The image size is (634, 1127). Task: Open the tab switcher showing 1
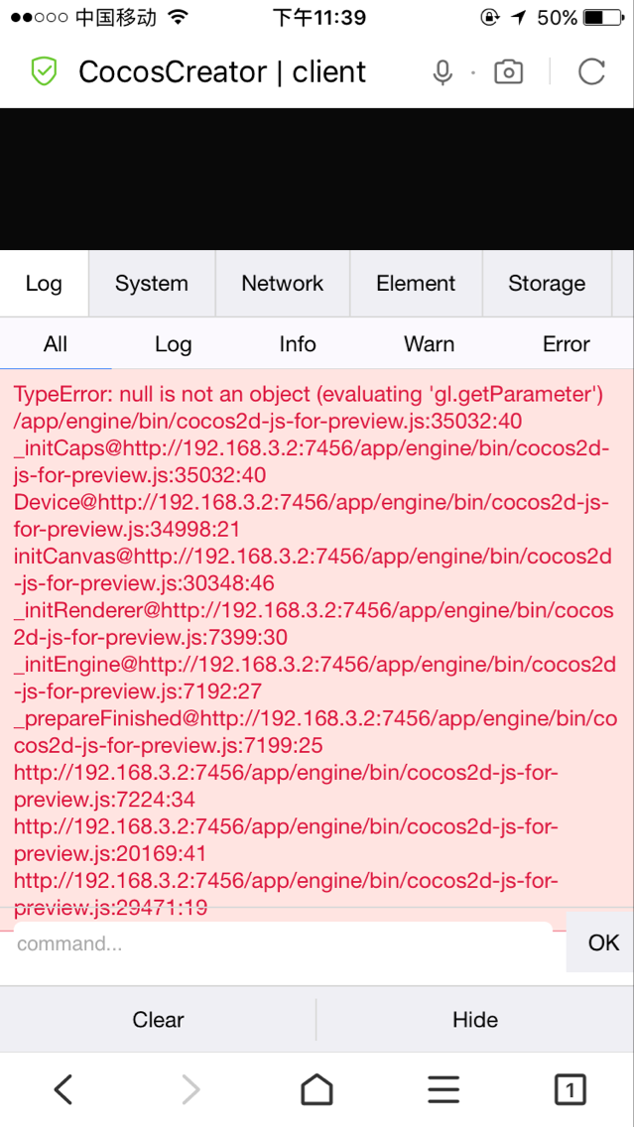pyautogui.click(x=570, y=1089)
